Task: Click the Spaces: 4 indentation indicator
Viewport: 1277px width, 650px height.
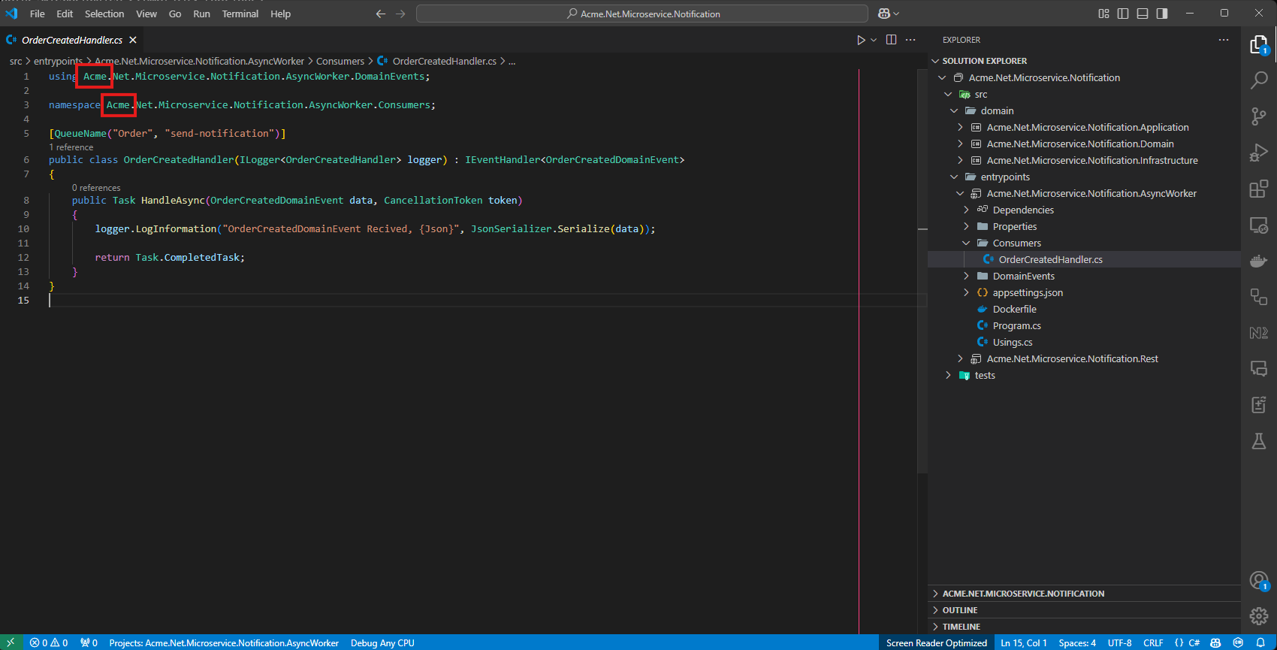Action: tap(1077, 642)
